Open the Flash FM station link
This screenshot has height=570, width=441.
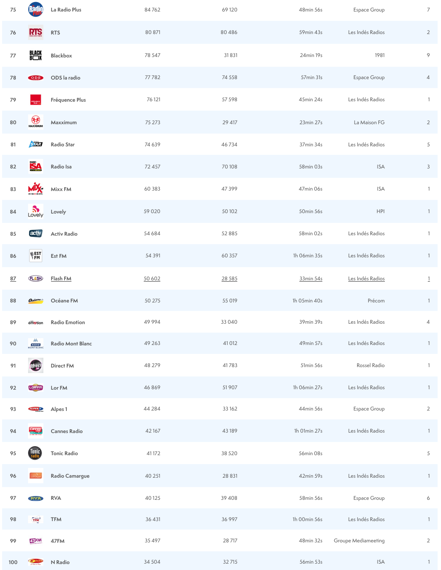(x=61, y=279)
